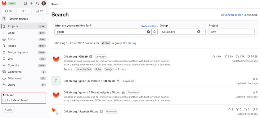Enable the Include archived checkbox
Viewport: 260px width, 118px height.
[x=4, y=100]
